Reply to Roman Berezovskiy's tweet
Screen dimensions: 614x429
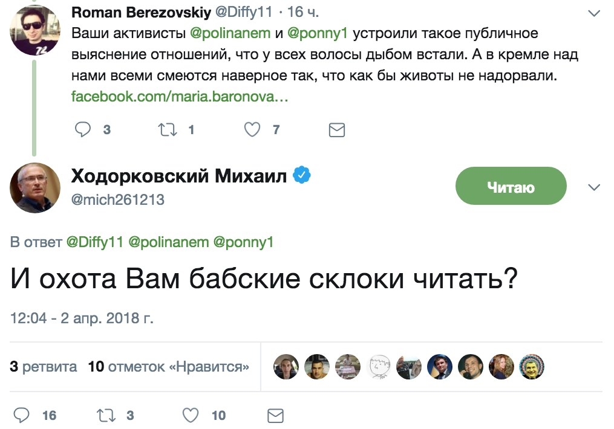coord(83,129)
